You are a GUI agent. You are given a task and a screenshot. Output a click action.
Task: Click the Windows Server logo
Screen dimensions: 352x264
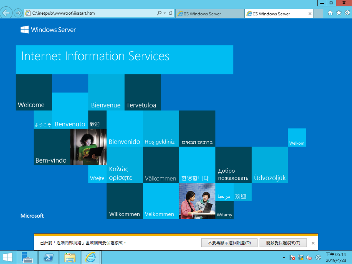[x=48, y=30]
